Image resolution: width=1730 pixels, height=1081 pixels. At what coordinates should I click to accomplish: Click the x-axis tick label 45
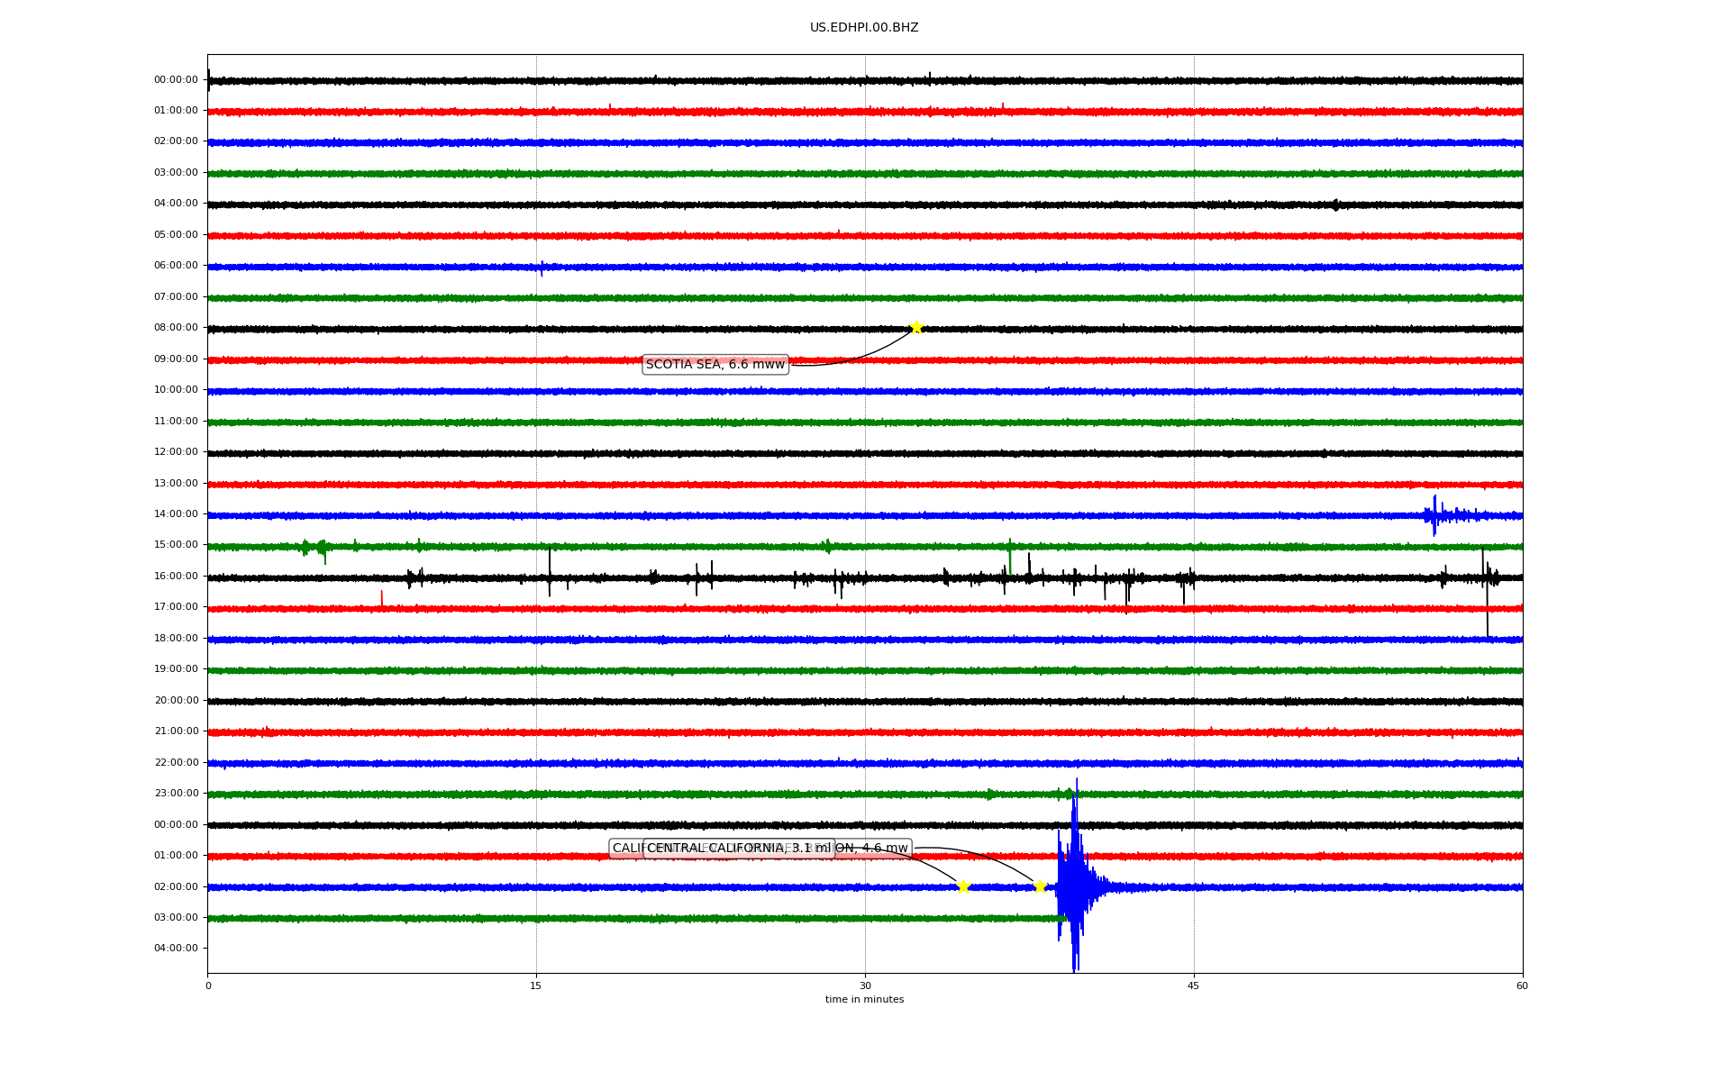pyautogui.click(x=1194, y=986)
